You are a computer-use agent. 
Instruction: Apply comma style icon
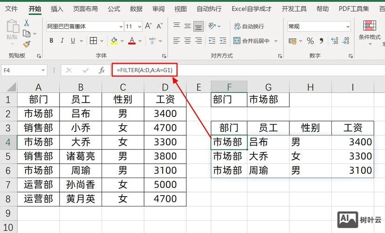[322, 41]
